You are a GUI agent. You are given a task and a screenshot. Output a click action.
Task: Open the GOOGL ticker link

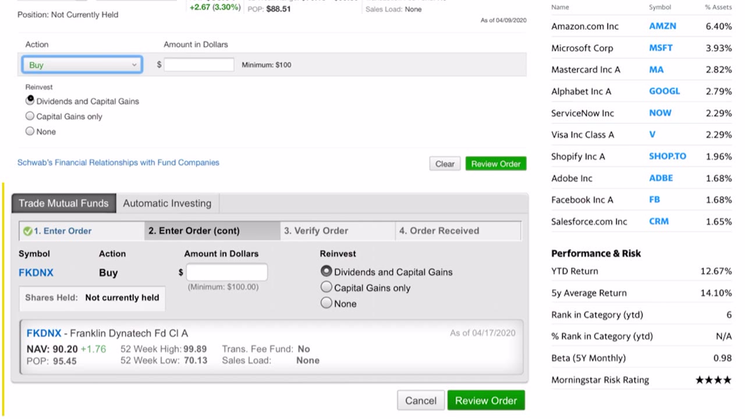[665, 91]
